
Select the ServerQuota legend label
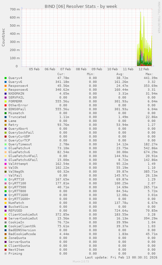pos(19,242)
